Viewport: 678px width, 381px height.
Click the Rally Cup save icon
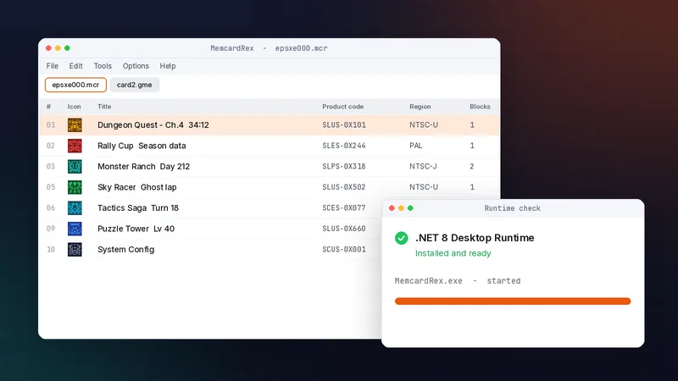point(75,146)
